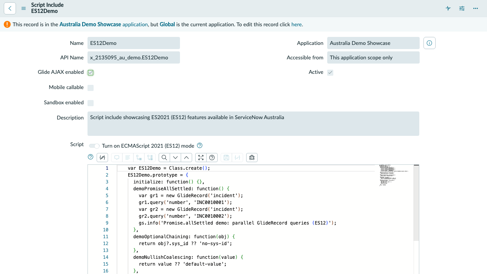Click "return value ?? 'default-value';" line

183,264
